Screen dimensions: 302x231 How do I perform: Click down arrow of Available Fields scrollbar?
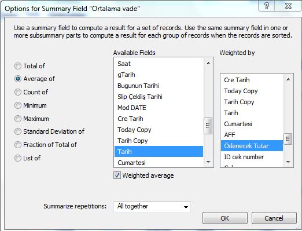208,162
